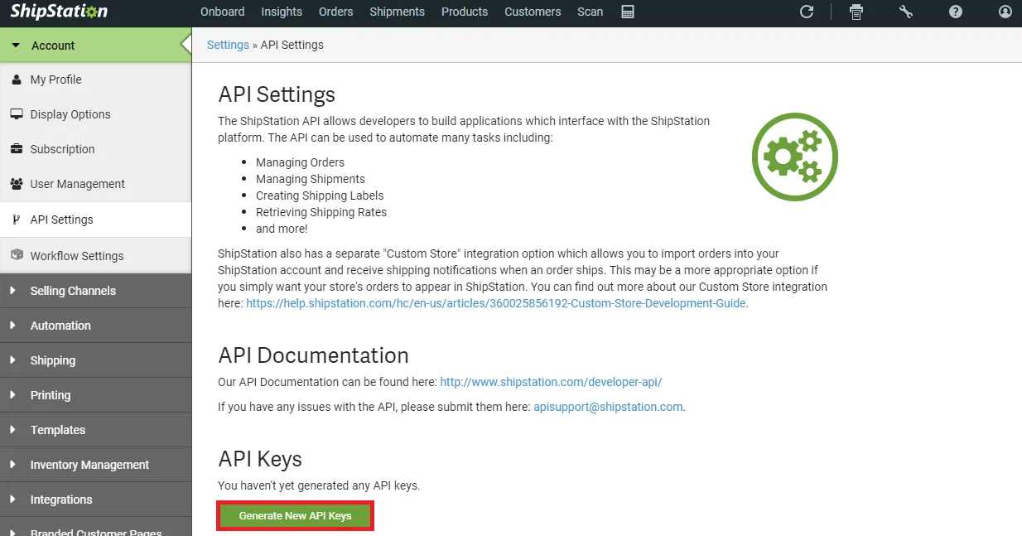Open the calculator icon in top navigation
Viewport: 1022px width, 536px height.
coord(628,12)
